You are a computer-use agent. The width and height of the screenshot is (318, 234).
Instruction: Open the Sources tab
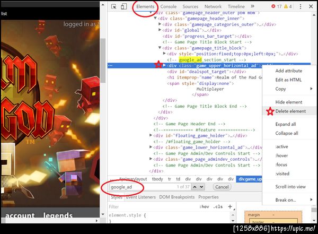190,6
